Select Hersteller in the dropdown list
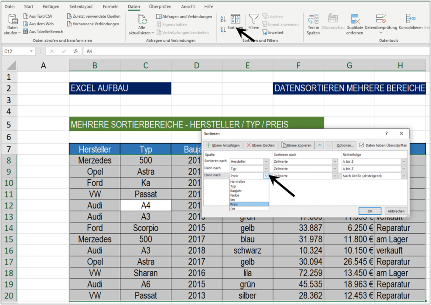 (249, 182)
